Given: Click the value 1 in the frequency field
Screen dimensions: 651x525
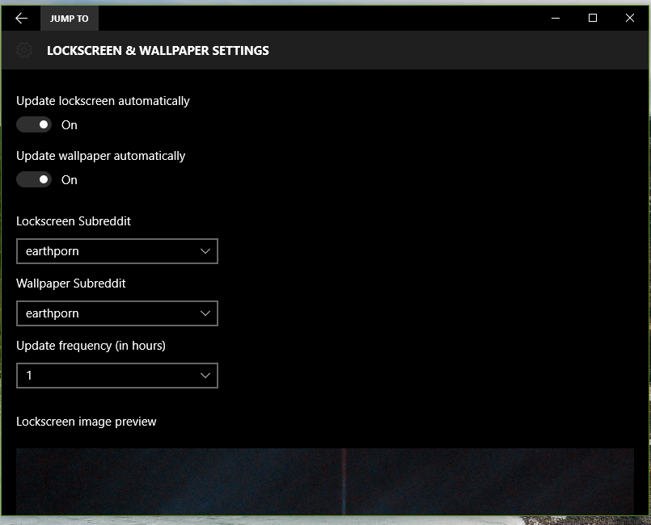Looking at the screenshot, I should click(x=28, y=376).
